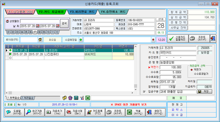The height and width of the screenshot is (122, 220).
Task: Switch to F2.카드 지급처리 tab
Action: (51, 12)
